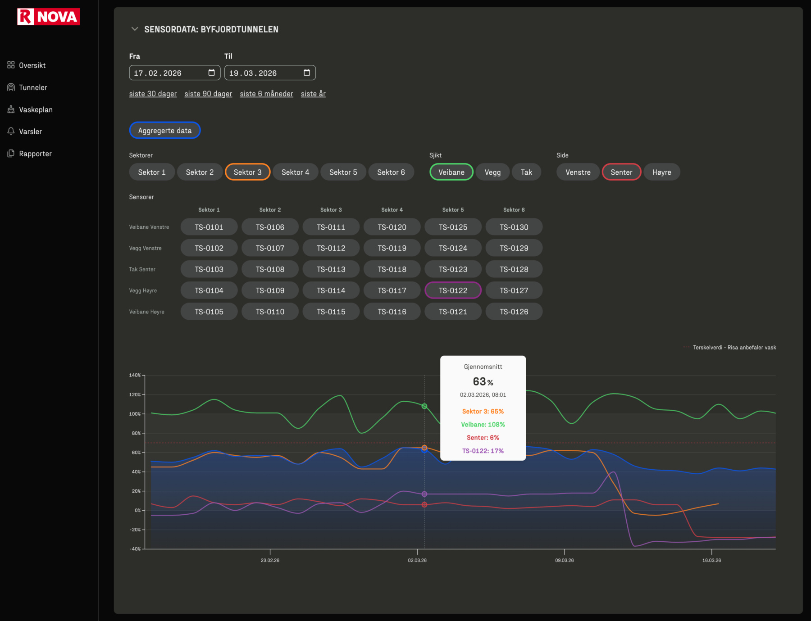Click the Tunneler tunnel icon
The width and height of the screenshot is (811, 621).
pyautogui.click(x=11, y=87)
